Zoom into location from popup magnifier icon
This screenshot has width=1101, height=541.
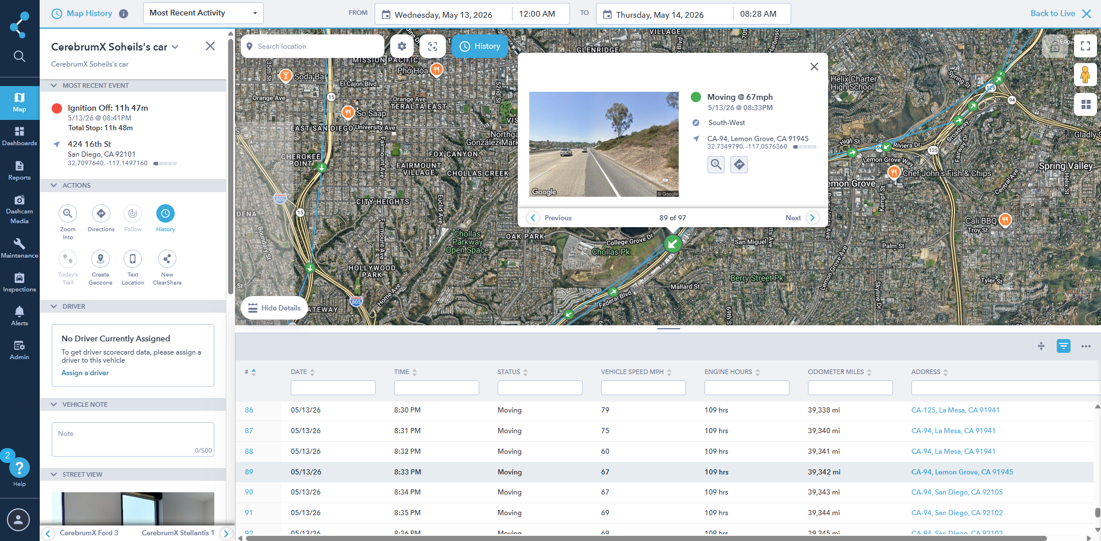pyautogui.click(x=716, y=165)
